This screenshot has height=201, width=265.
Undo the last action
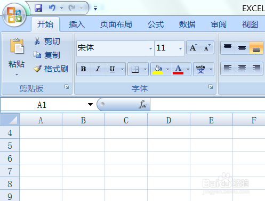[52, 8]
